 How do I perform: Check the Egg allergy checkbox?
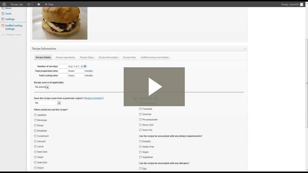141,169
